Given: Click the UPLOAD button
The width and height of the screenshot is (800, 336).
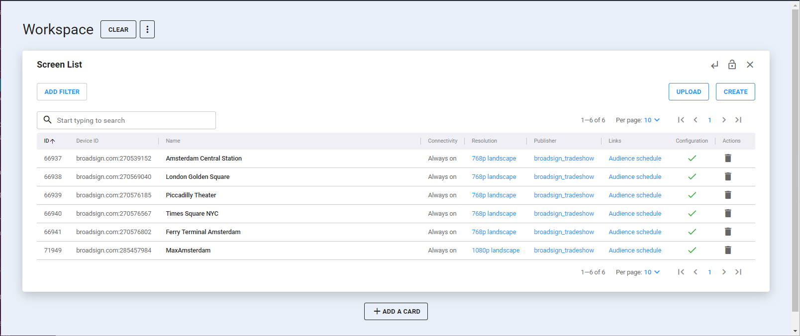Looking at the screenshot, I should [689, 92].
